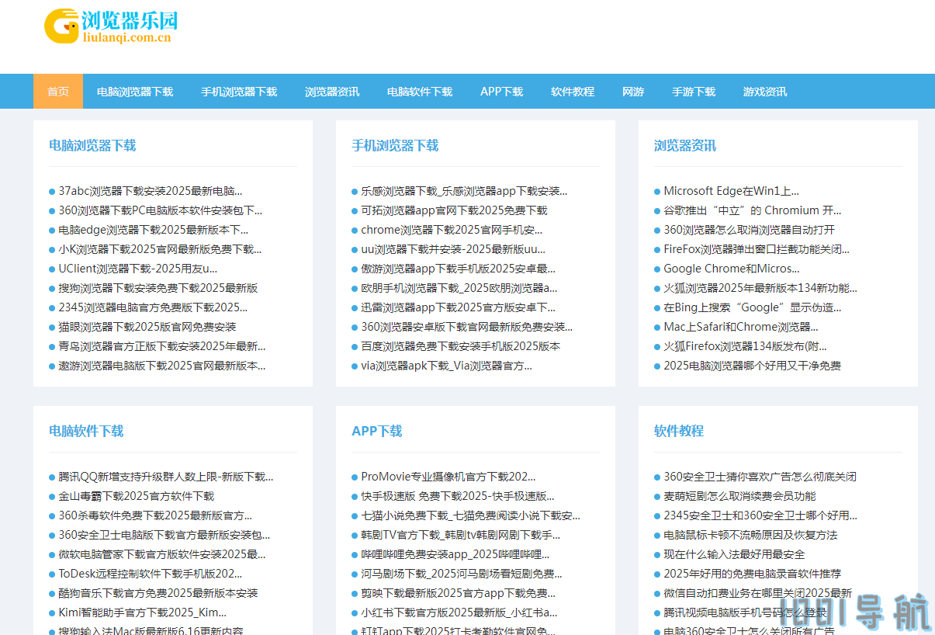Click the 浏览器乐园 duck logo

tap(109, 26)
